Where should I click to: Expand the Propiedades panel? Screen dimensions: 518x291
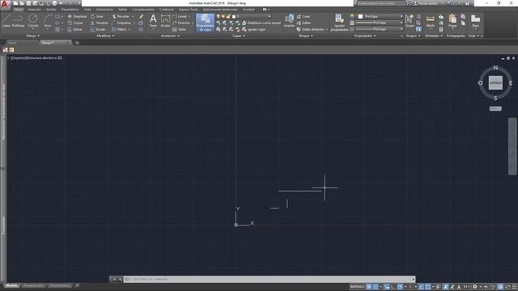(365, 36)
